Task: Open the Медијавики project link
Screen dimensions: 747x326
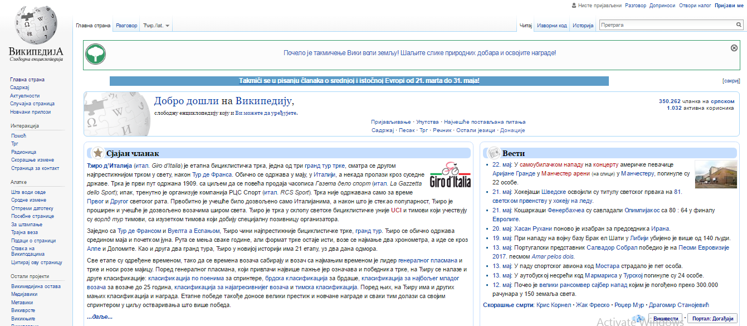Action: 25,295
